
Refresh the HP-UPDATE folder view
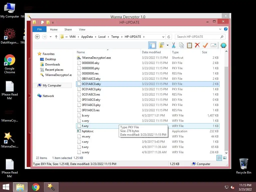point(169,37)
